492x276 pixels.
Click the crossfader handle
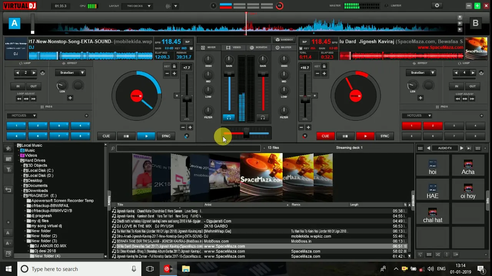pyautogui.click(x=246, y=133)
